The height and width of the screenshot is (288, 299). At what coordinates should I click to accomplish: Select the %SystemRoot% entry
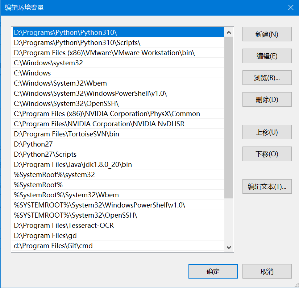[x=119, y=185]
